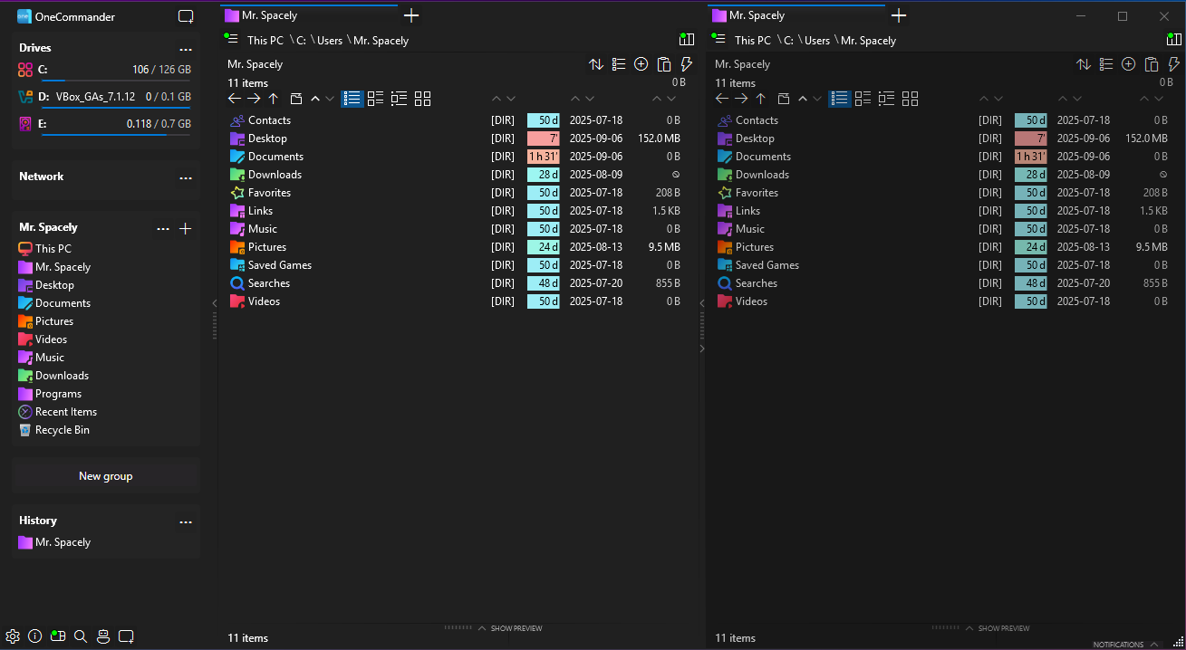The height and width of the screenshot is (650, 1186).
Task: Toggle the dual-pane layout icon in the bottom bar
Action: pyautogui.click(x=58, y=636)
